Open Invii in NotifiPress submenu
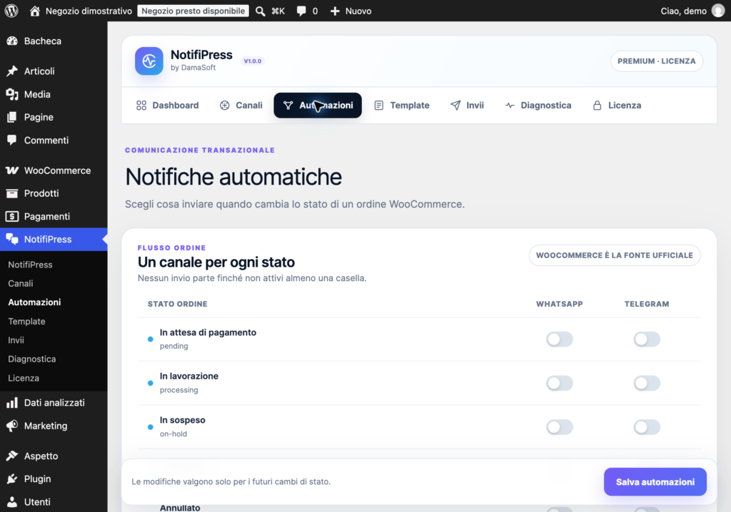Screen dimensions: 731x512 [16, 340]
